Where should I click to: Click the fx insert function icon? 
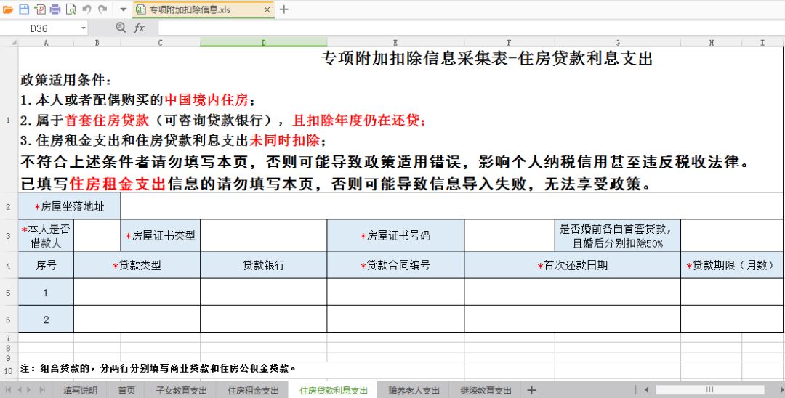tap(139, 28)
